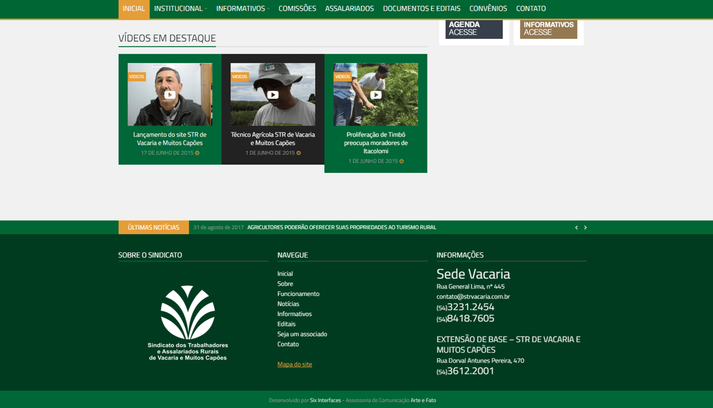The height and width of the screenshot is (408, 713).
Task: Play the Técnico Agrícola STR video
Action: pos(273,95)
